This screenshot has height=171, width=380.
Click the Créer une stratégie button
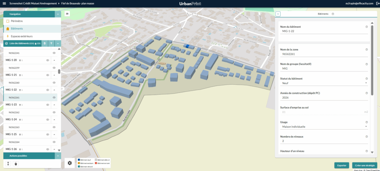(x=364, y=165)
